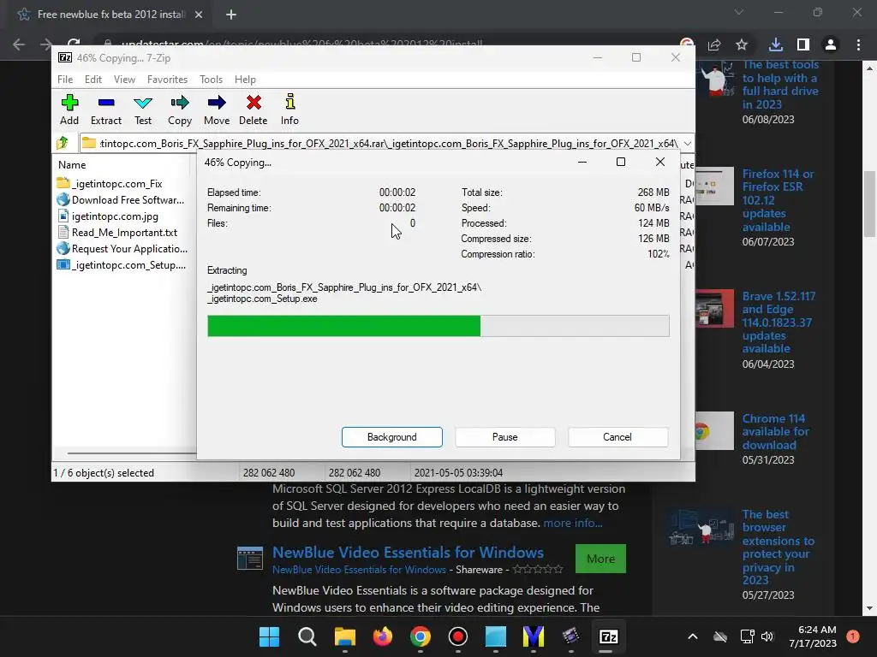877x657 pixels.
Task: Click the Chrome share page icon
Action: 714,44
